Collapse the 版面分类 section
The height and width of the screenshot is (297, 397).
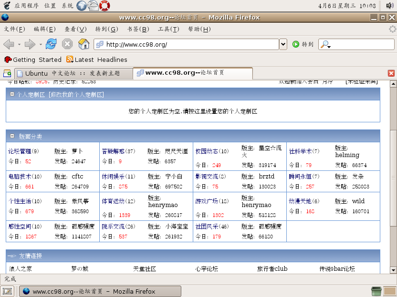pos(12,136)
